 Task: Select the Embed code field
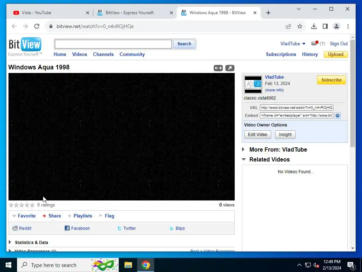tap(297, 115)
